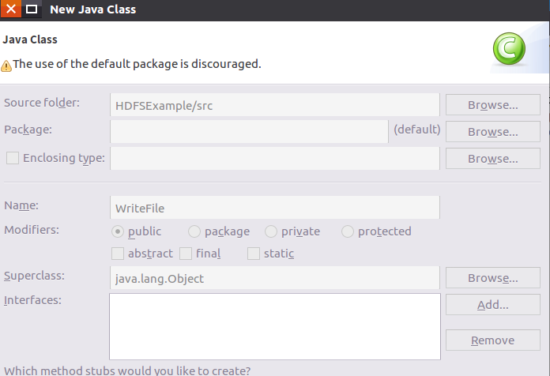Click the default package warning icon
This screenshot has width=550, height=376.
6,65
